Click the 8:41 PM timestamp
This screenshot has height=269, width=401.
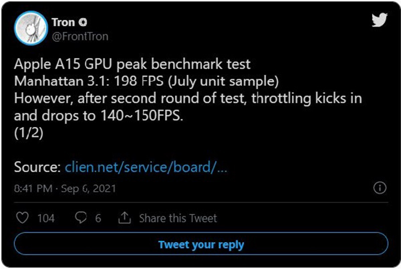(34, 189)
